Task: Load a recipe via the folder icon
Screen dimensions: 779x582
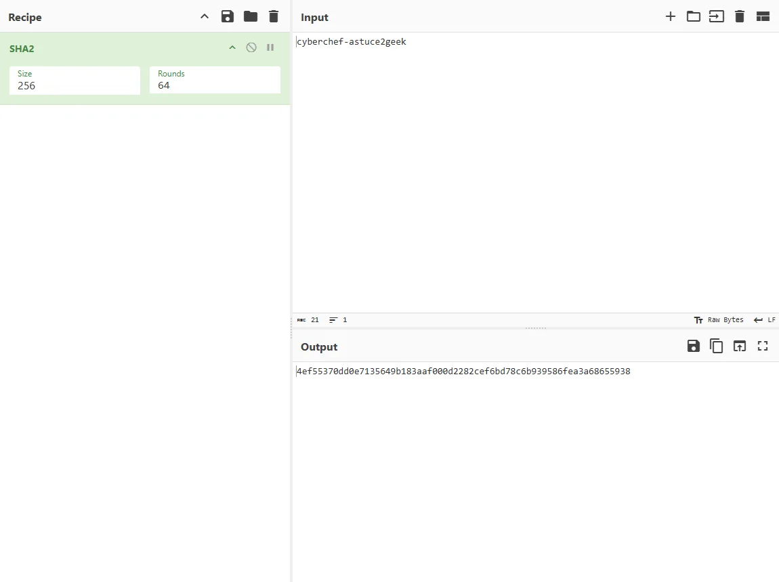Action: tap(251, 16)
